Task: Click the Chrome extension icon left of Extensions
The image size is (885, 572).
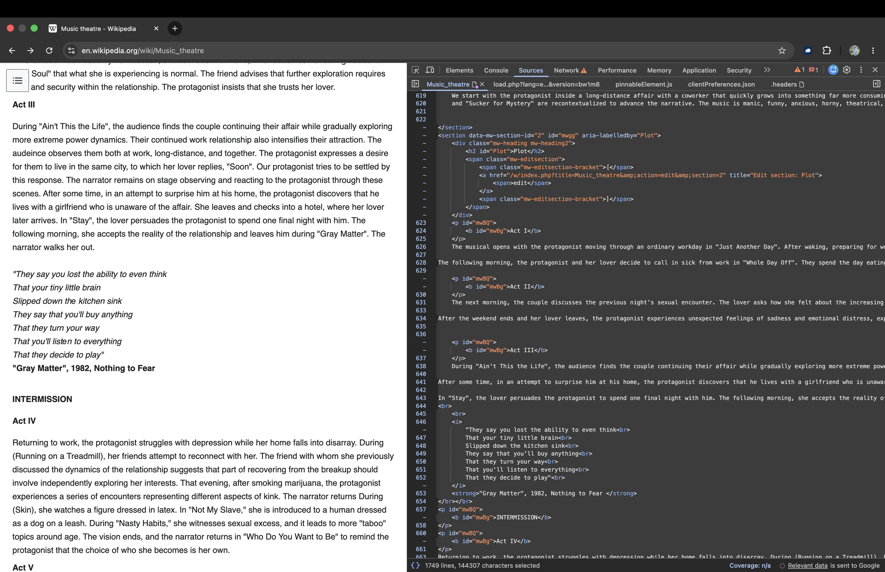Action: (808, 51)
